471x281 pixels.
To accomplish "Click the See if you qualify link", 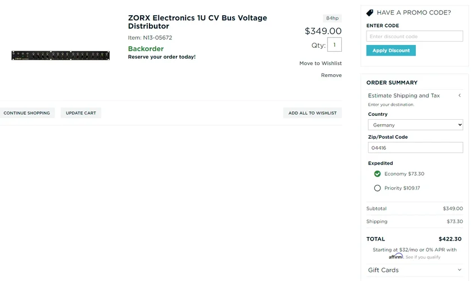I will pyautogui.click(x=423, y=257).
